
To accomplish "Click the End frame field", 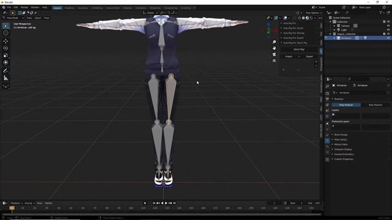I will pyautogui.click(x=314, y=204).
